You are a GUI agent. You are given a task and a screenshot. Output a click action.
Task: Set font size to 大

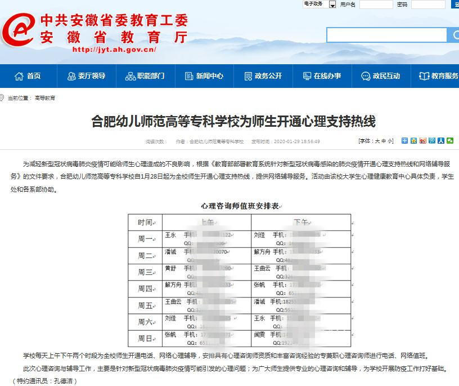[377, 141]
